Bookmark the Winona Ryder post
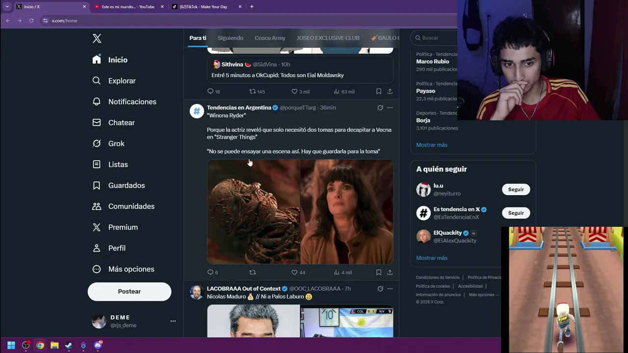This screenshot has width=628, height=353. click(x=379, y=273)
